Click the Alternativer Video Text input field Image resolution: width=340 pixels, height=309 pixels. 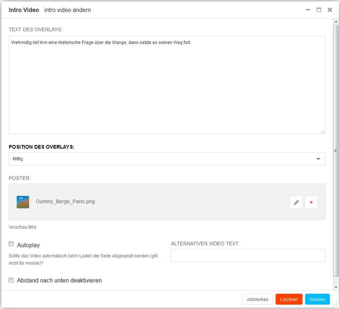248,255
